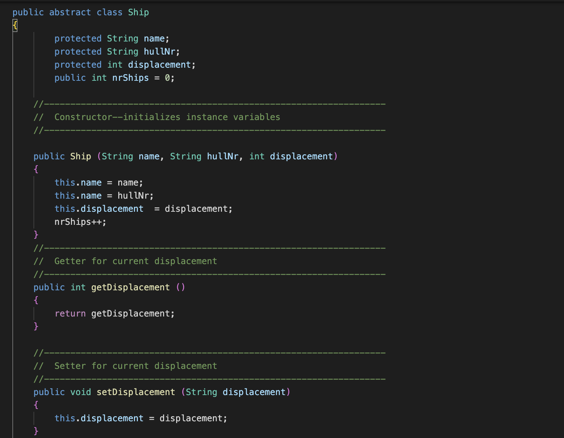The height and width of the screenshot is (438, 564).
Task: Place cursor on getDisplacement method name
Action: coord(130,287)
